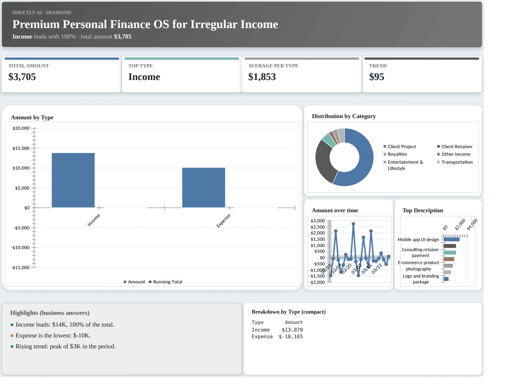The image size is (514, 386).
Task: Click the dark gray Client Retainer donut segment
Action: click(x=323, y=161)
